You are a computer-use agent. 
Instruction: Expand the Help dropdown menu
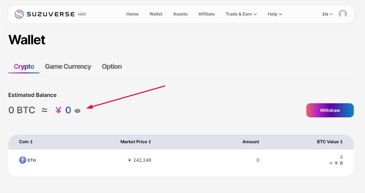pos(275,14)
